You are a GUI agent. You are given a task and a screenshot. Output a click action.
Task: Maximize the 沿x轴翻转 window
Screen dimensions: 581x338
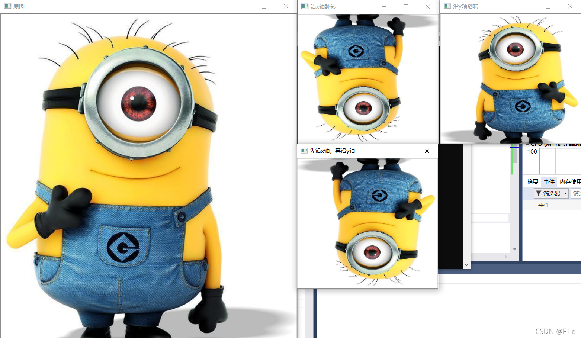(x=406, y=7)
